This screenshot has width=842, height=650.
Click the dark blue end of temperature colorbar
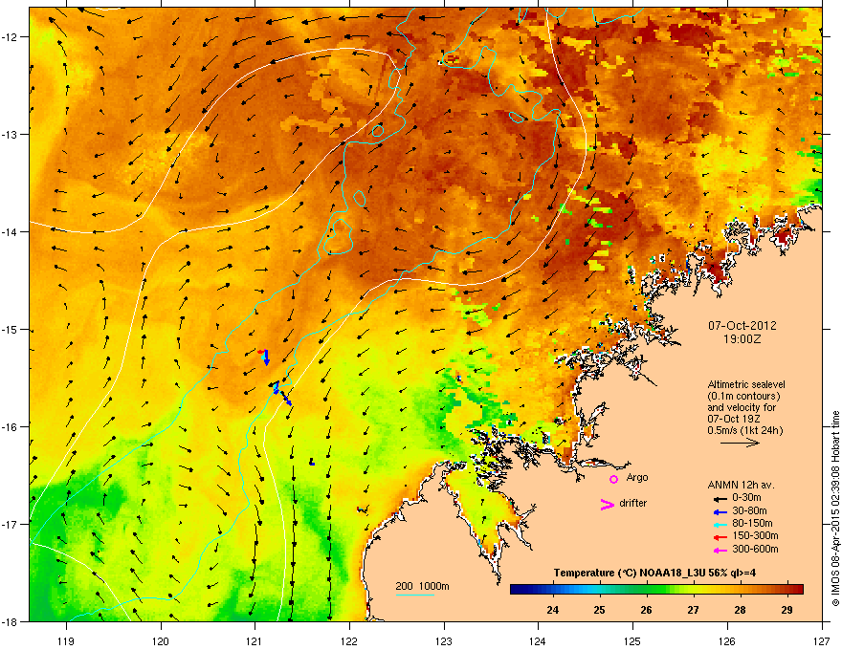pos(519,590)
